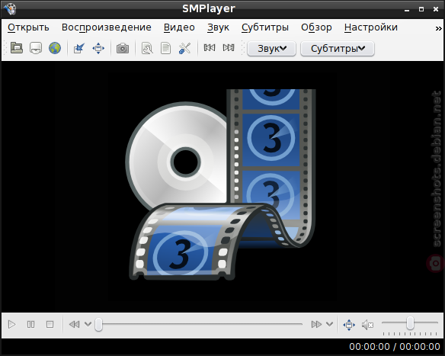The image size is (445, 356).
Task: Expand the Звук dropdown button
Action: (x=271, y=49)
